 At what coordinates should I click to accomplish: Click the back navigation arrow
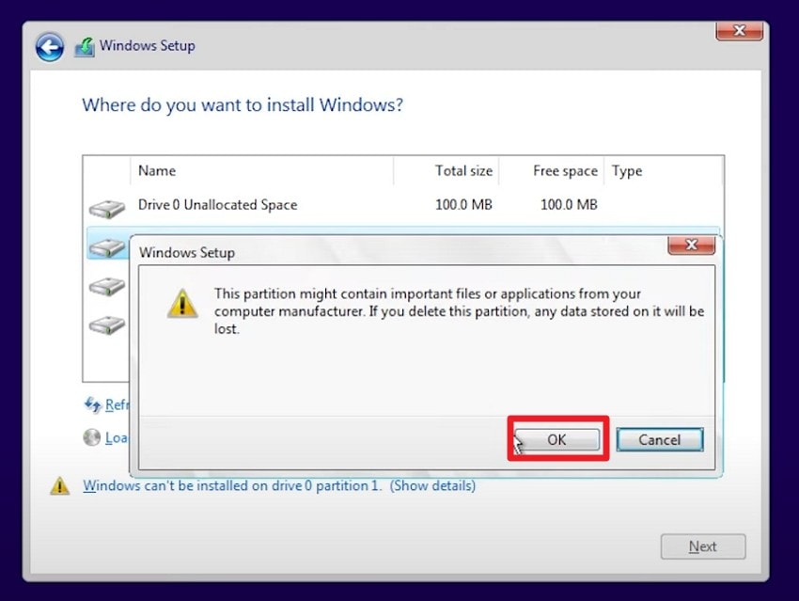[x=49, y=45]
